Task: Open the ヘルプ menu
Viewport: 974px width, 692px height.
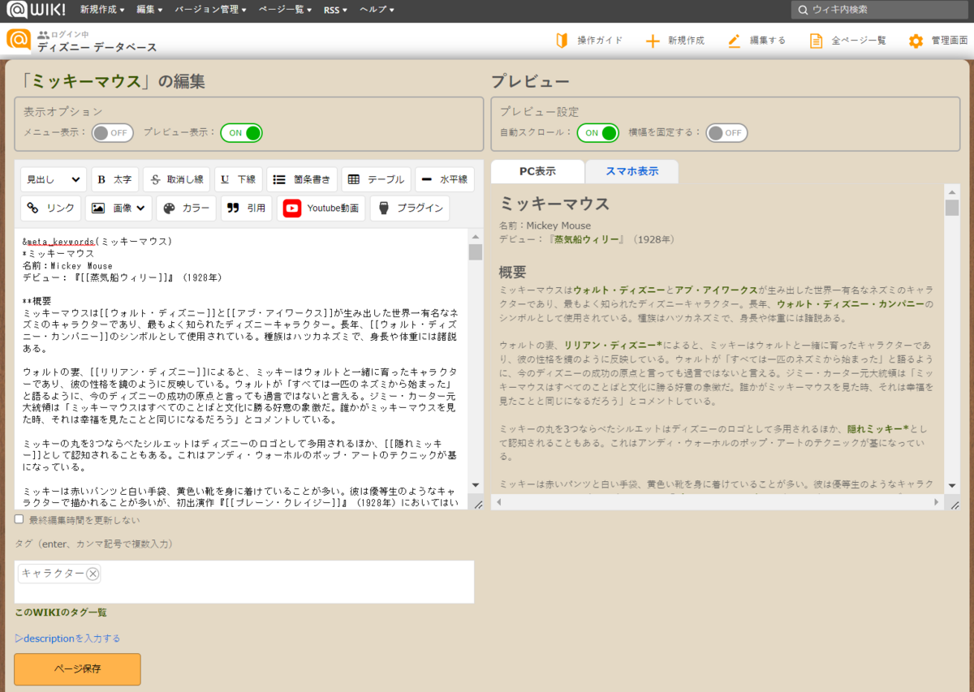Action: point(377,10)
